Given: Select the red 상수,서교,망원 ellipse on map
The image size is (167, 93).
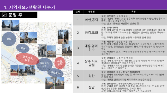Looking at the screenshot, I should pos(28,59).
